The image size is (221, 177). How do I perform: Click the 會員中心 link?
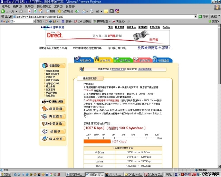click(131, 27)
